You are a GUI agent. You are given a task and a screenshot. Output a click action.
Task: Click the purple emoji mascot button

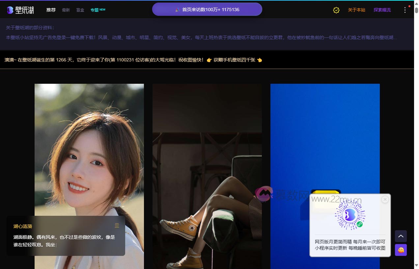click(x=401, y=250)
